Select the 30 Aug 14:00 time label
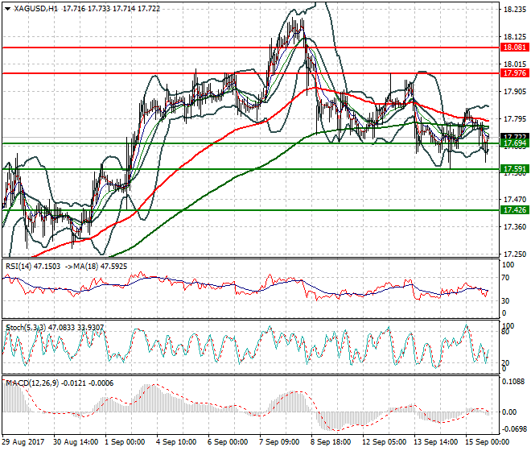 point(76,442)
